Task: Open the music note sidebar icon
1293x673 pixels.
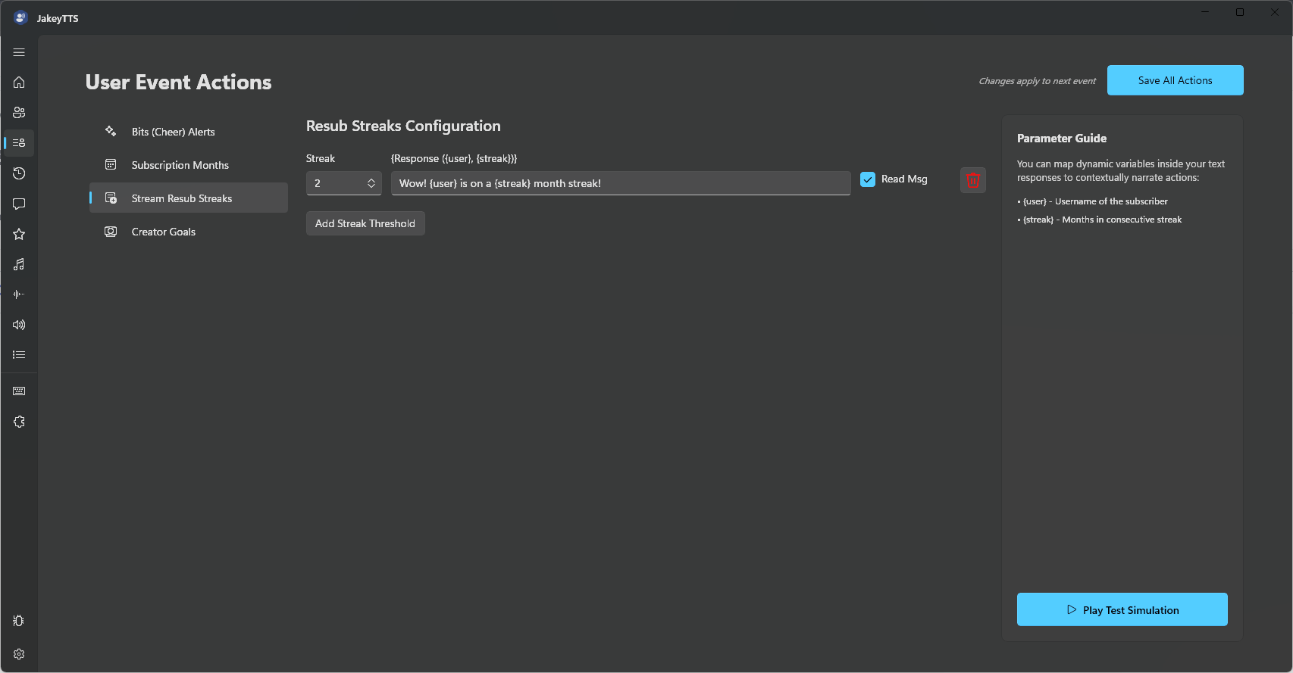Action: [x=19, y=264]
